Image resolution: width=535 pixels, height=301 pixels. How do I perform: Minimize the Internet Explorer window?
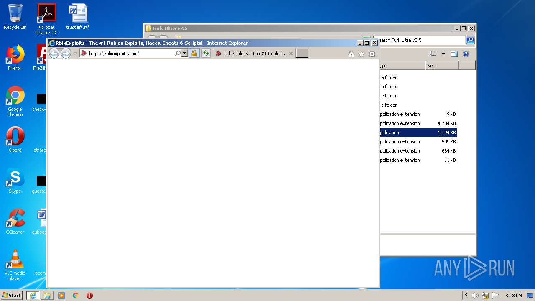point(360,43)
